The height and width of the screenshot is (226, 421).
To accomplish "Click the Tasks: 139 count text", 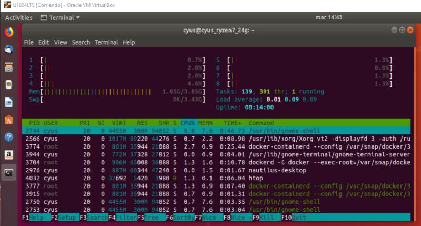I will point(234,92).
